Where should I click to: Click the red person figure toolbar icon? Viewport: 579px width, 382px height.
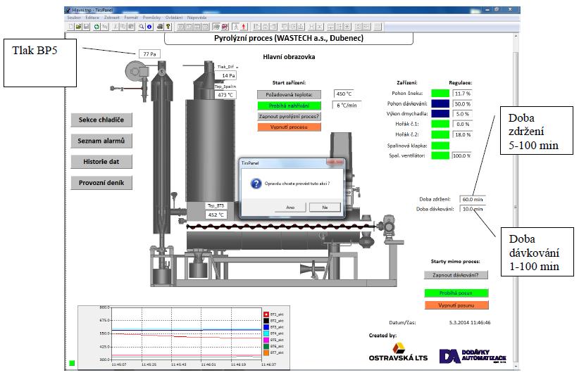tap(244, 27)
